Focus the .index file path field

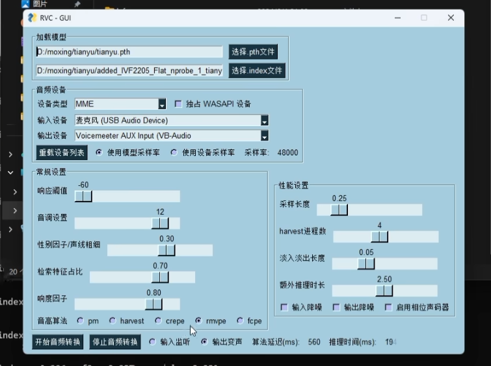click(129, 71)
